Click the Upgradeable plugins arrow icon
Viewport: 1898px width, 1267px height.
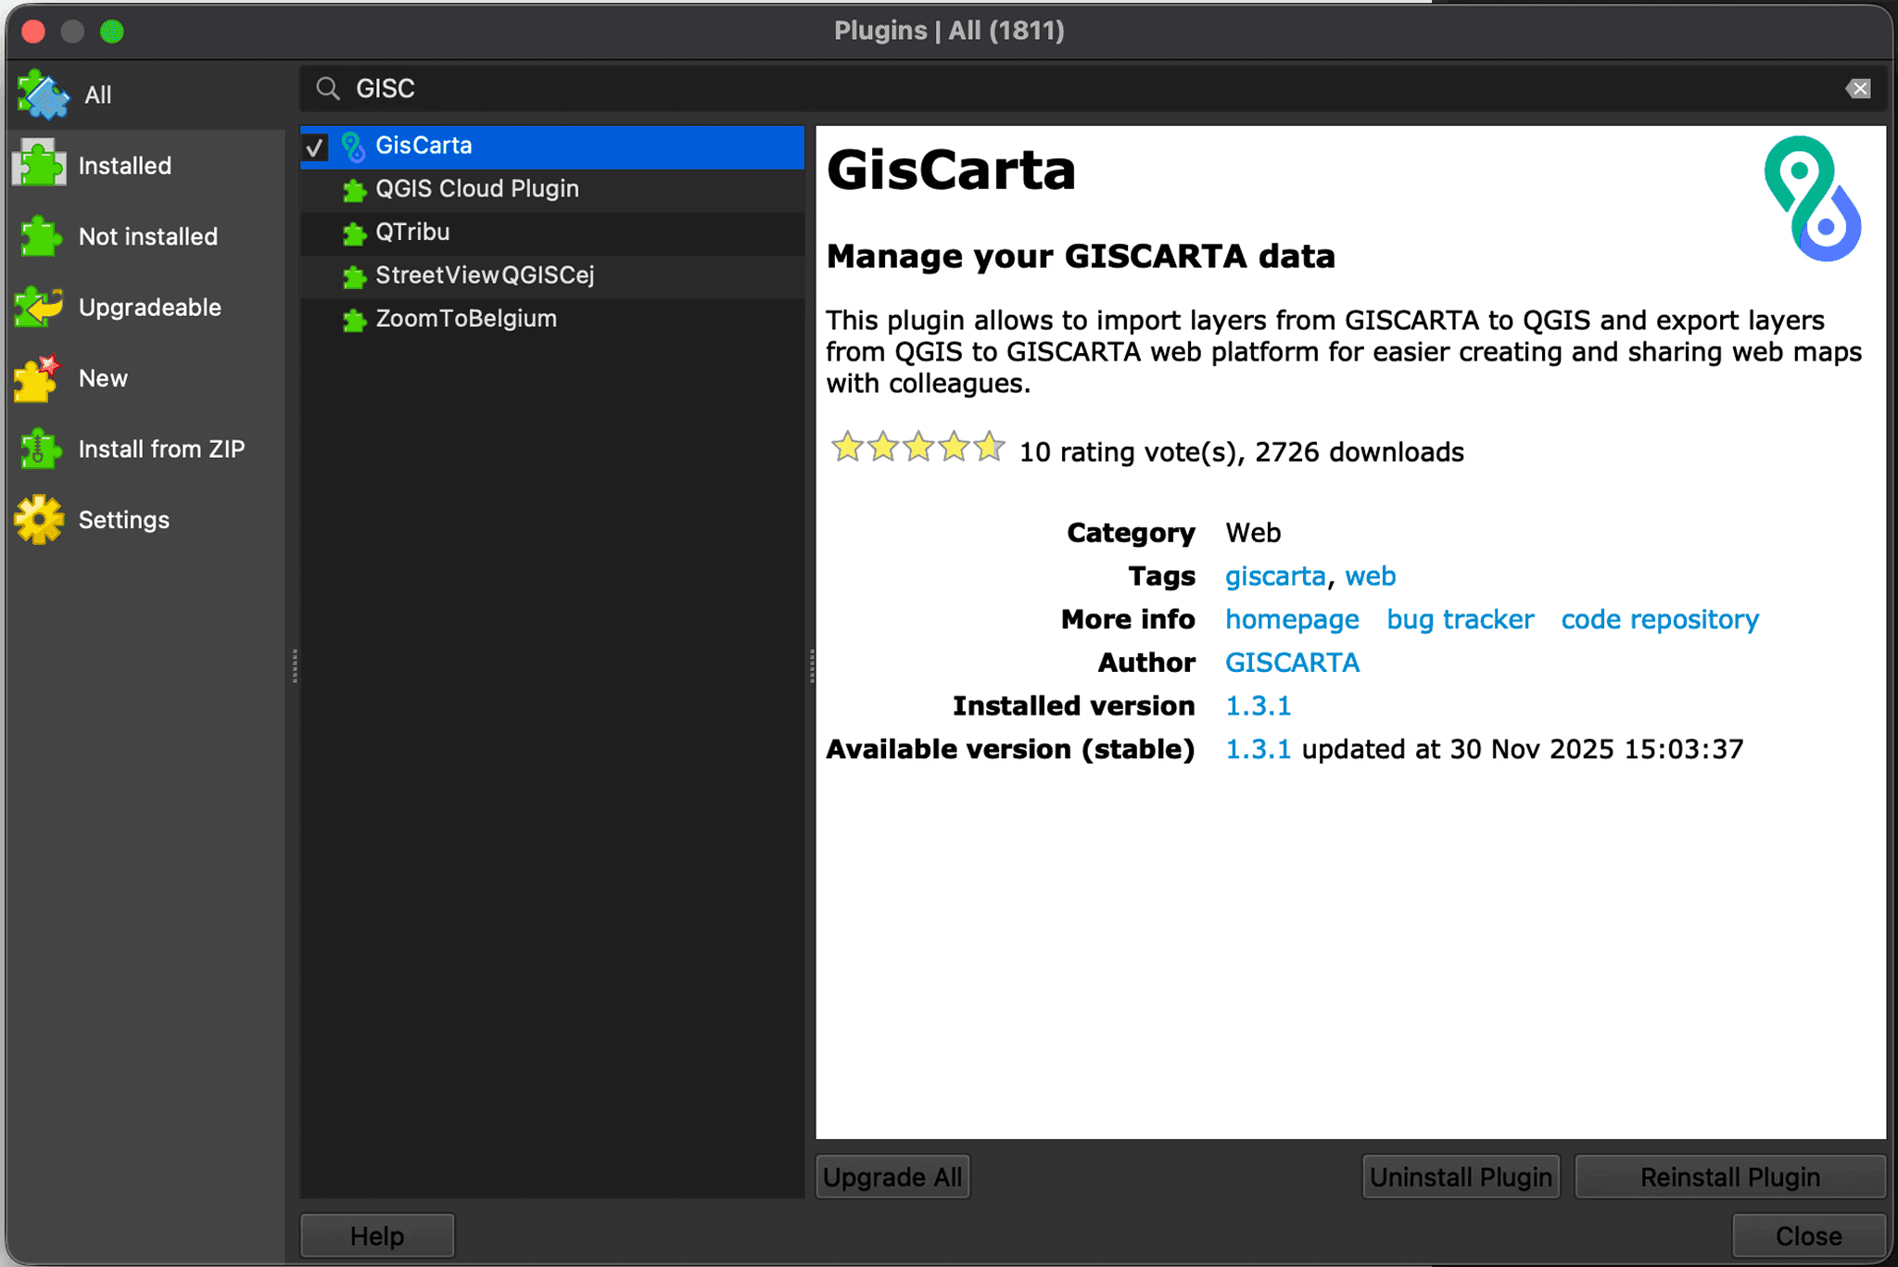pyautogui.click(x=39, y=307)
